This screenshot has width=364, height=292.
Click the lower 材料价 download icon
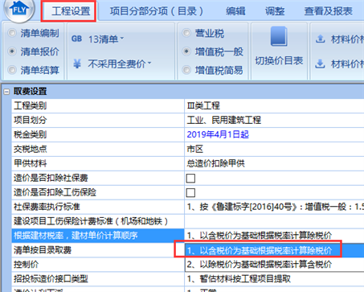click(320, 64)
